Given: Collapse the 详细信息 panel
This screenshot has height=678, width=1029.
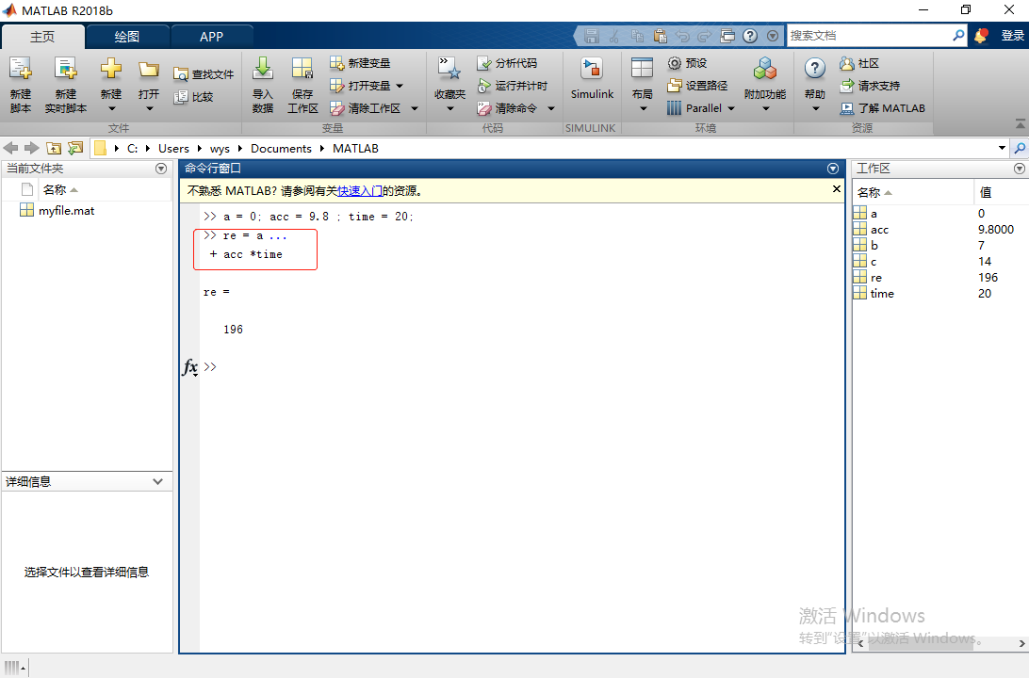Looking at the screenshot, I should coord(157,481).
